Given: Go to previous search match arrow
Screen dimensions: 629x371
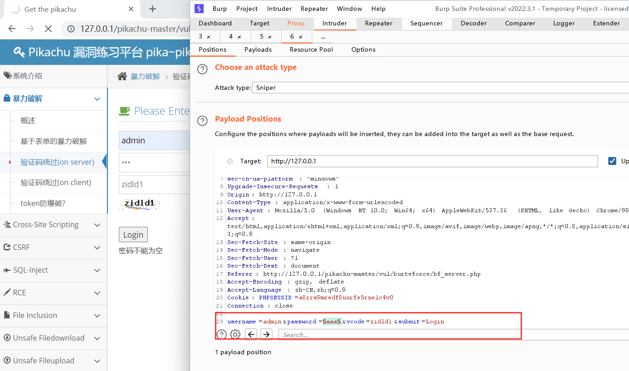Looking at the screenshot, I should [x=251, y=334].
